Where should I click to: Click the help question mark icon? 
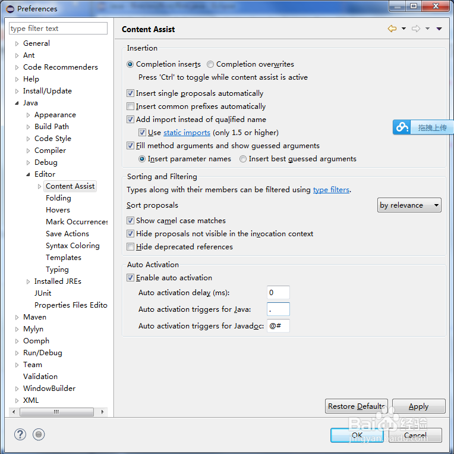click(x=20, y=434)
